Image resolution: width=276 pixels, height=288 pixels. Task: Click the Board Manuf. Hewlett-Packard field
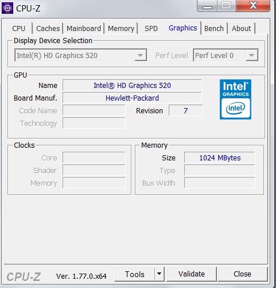pos(132,98)
